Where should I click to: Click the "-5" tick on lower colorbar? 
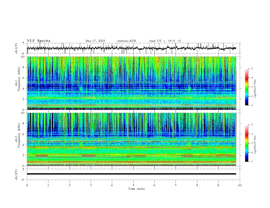coord(251,143)
